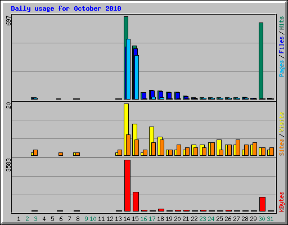Click day label 2 on the x-axis

pyautogui.click(x=27, y=219)
